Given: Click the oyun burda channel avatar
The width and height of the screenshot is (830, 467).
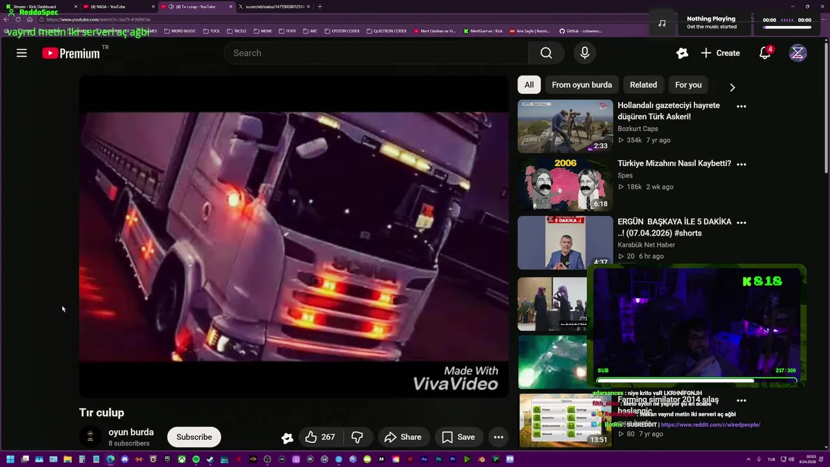Looking at the screenshot, I should [x=90, y=437].
